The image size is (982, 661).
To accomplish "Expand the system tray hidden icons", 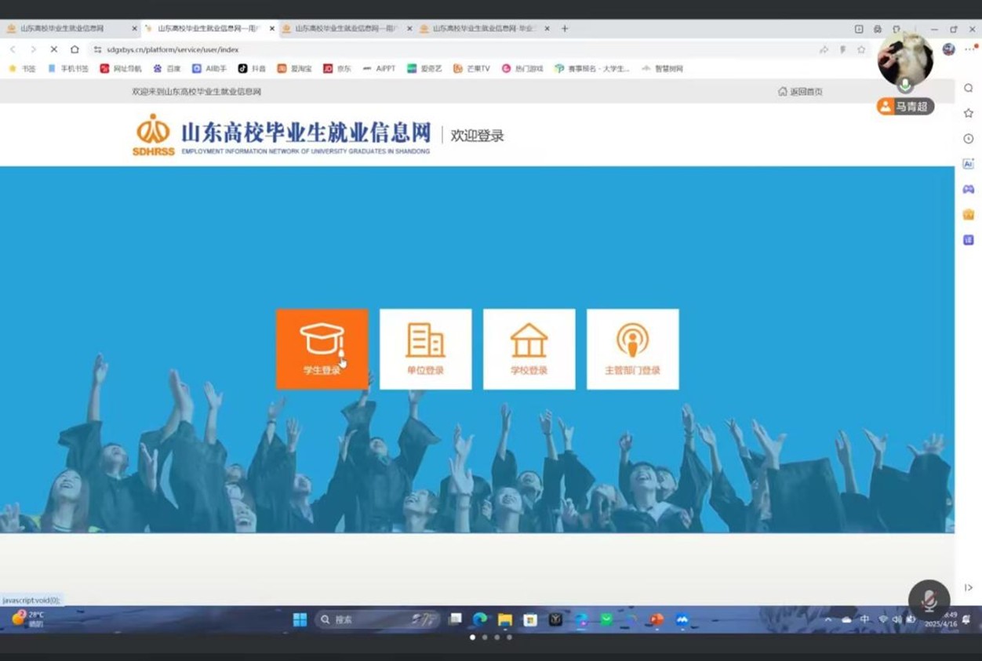I will 827,619.
